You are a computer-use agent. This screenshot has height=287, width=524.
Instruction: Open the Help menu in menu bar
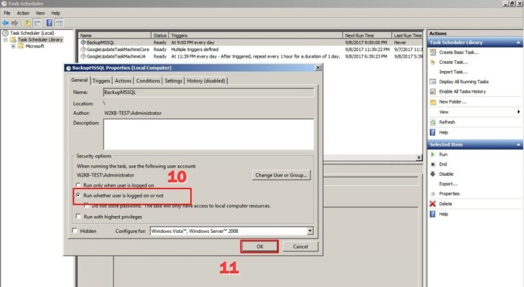point(55,13)
